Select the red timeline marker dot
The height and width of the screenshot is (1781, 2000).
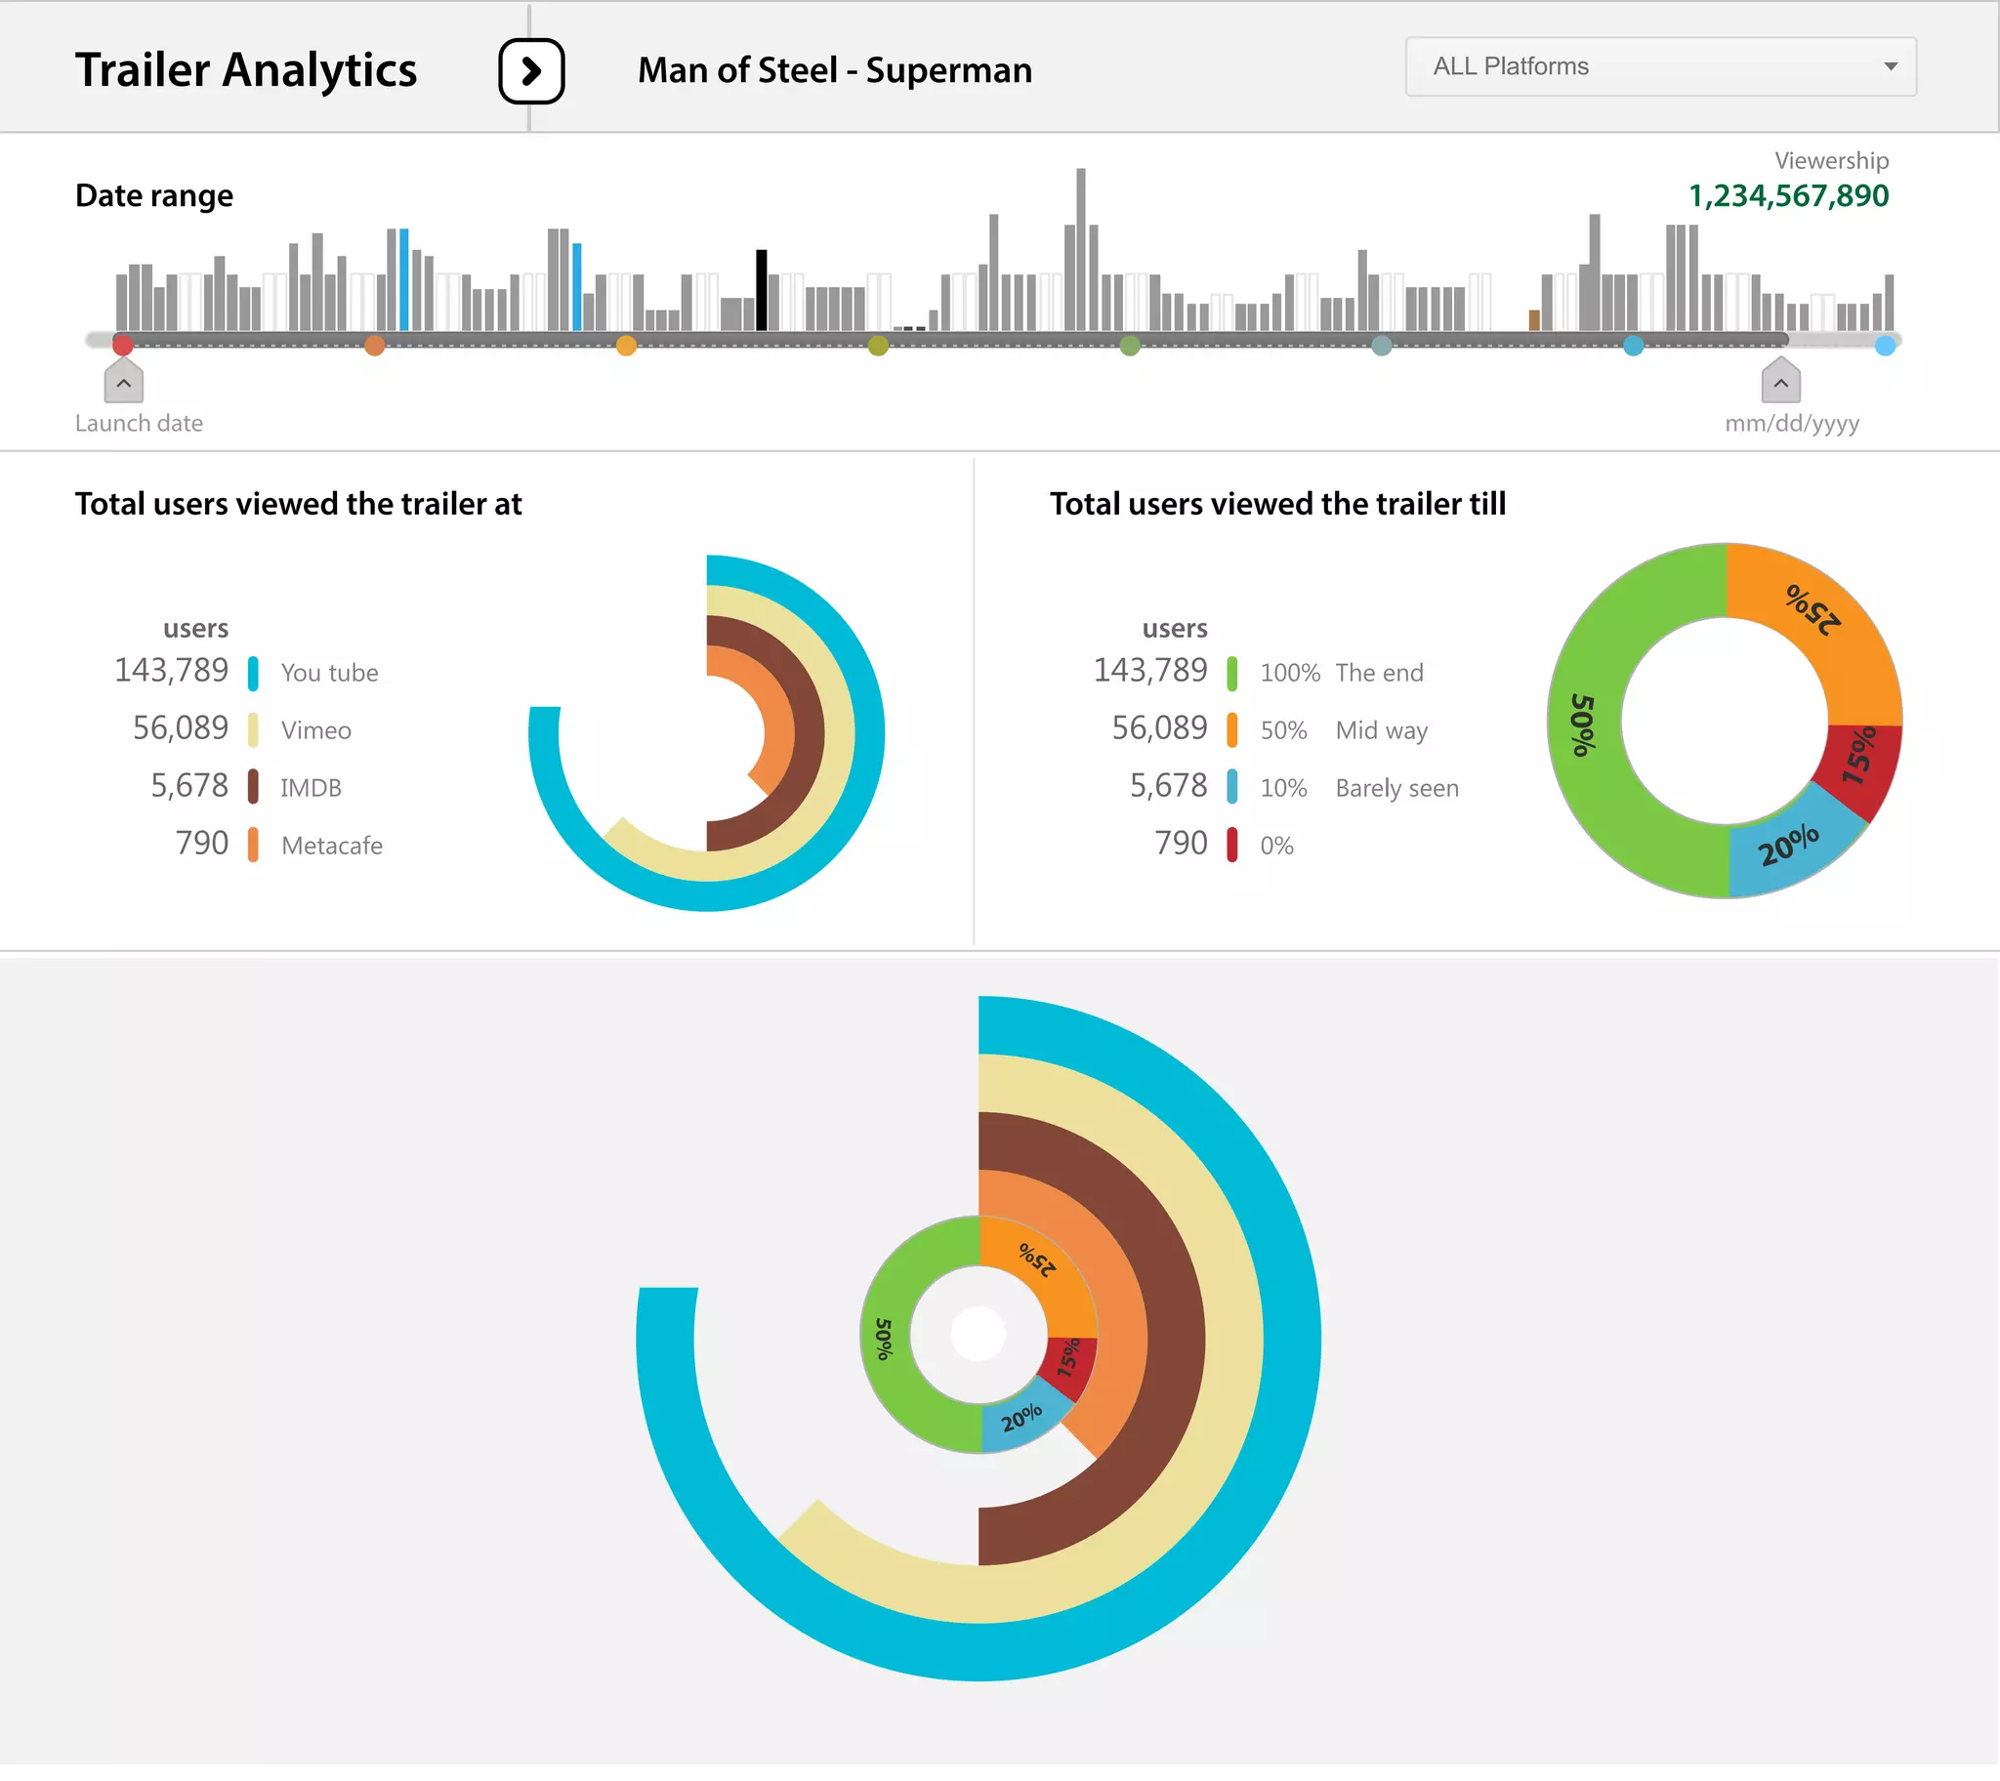122,345
